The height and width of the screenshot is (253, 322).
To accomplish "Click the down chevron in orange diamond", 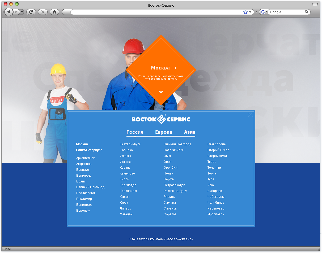I will (161, 92).
